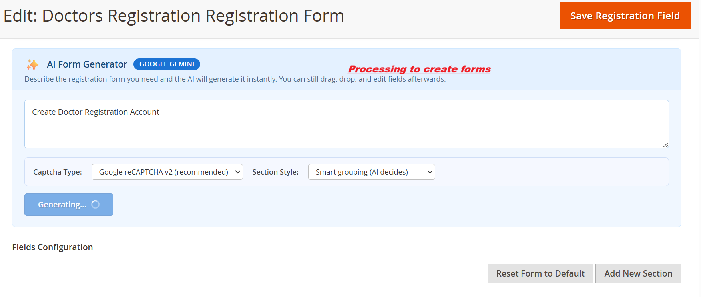Viewport: 701px width, 297px height.
Task: Click the chevron arrow of Captcha Type select
Action: point(238,172)
